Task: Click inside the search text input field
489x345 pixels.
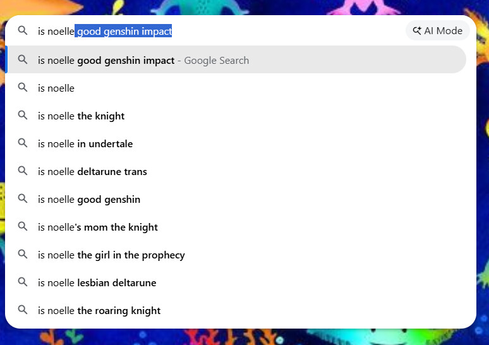Action: 219,31
